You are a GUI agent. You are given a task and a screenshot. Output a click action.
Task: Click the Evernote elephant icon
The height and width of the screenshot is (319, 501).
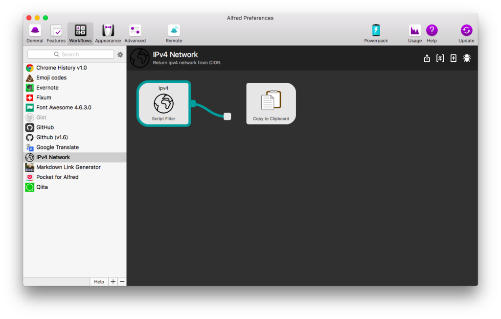tap(30, 88)
